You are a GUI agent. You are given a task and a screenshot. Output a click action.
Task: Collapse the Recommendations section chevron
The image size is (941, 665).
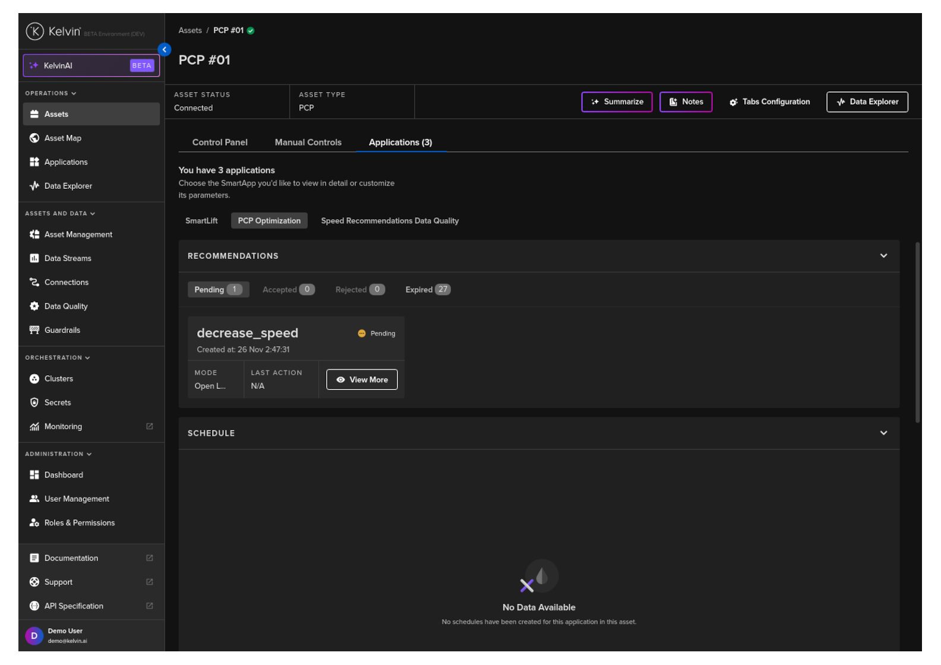883,256
